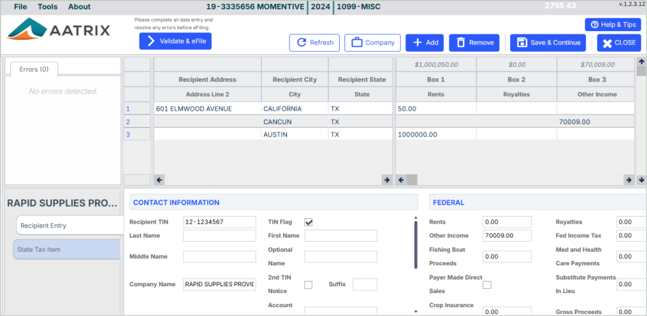Click the CLOSE X icon
Image resolution: width=647 pixels, height=316 pixels.
[x=606, y=43]
